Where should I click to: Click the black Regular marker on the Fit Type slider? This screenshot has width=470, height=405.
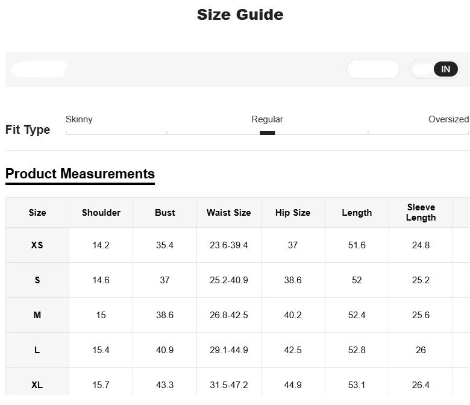coord(267,133)
